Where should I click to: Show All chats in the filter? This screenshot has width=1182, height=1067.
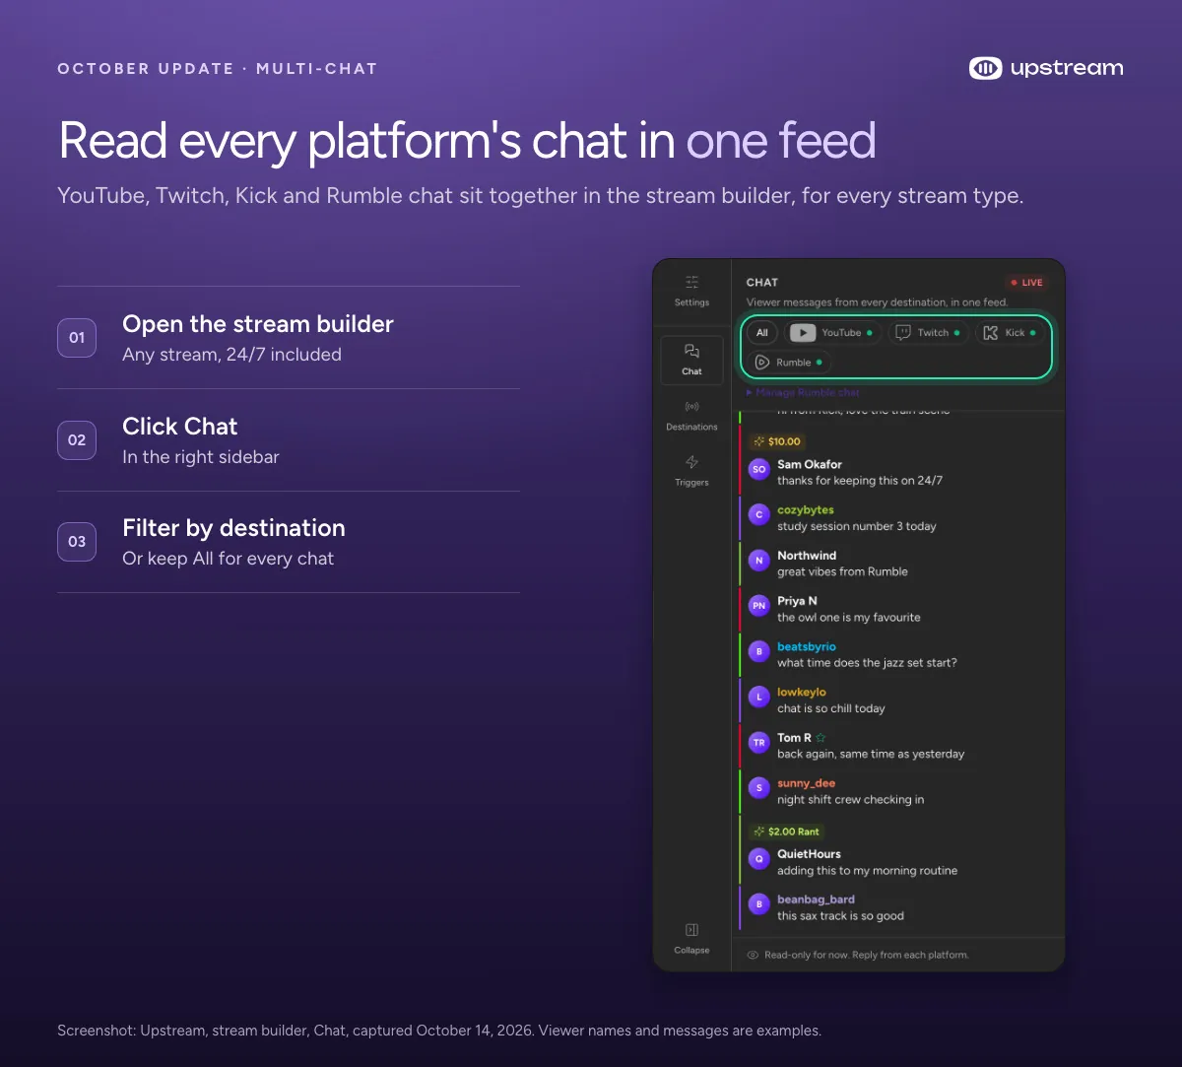click(x=762, y=333)
